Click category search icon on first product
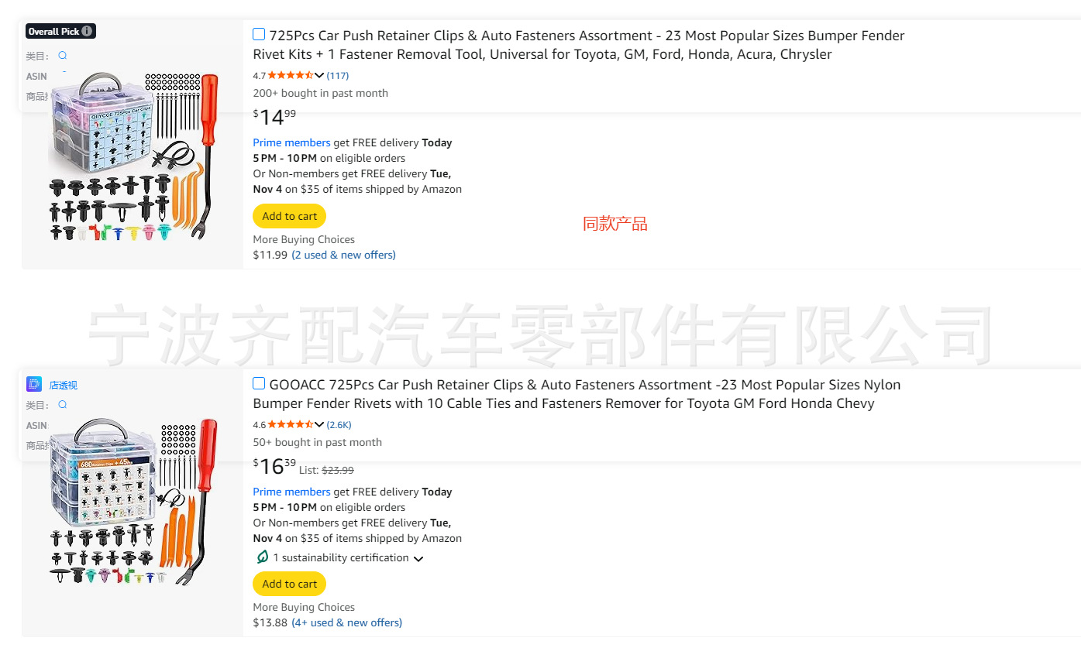Viewport: 1081px width, 648px height. pyautogui.click(x=63, y=56)
